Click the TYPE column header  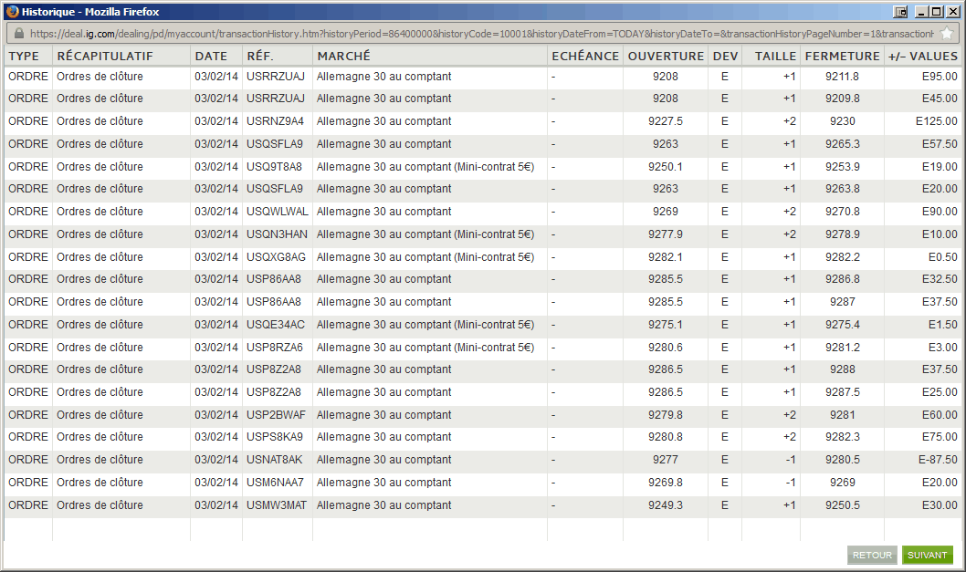[24, 56]
